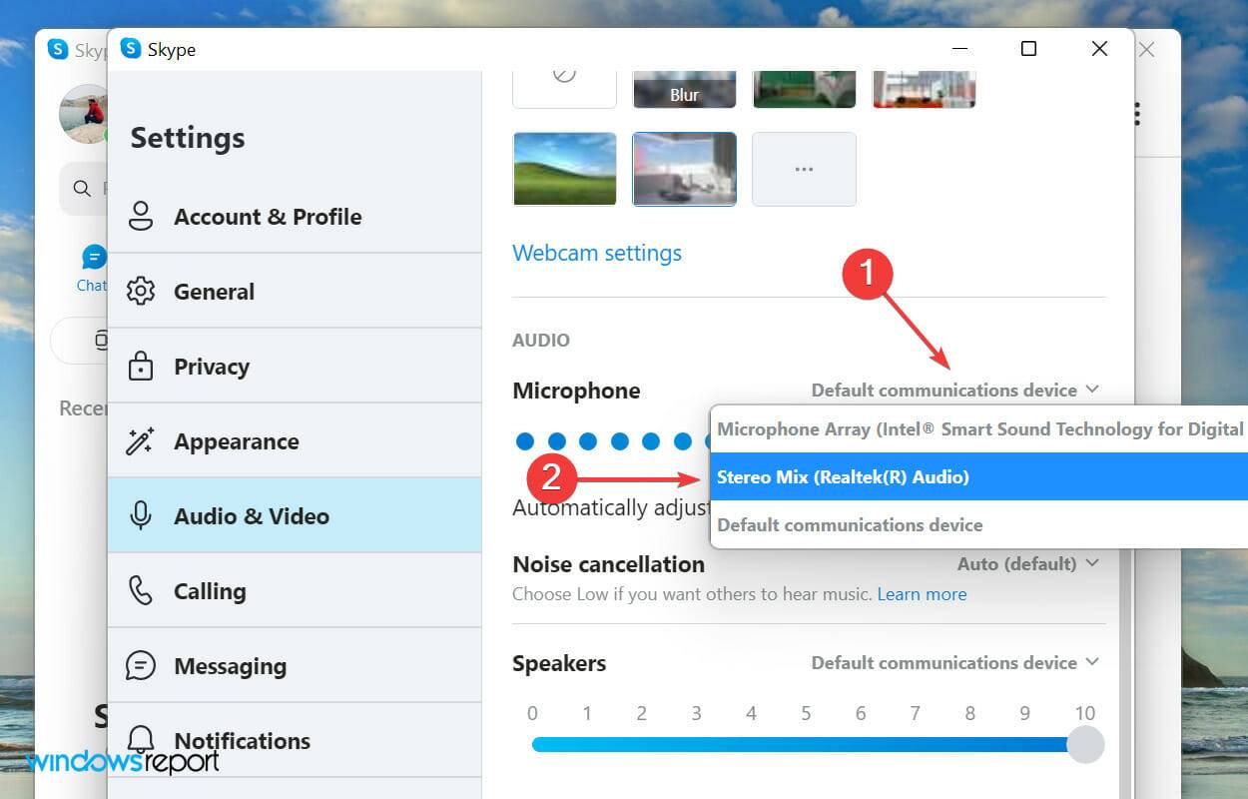Click the Calling phone icon
The height and width of the screenshot is (799, 1248).
coord(141,591)
